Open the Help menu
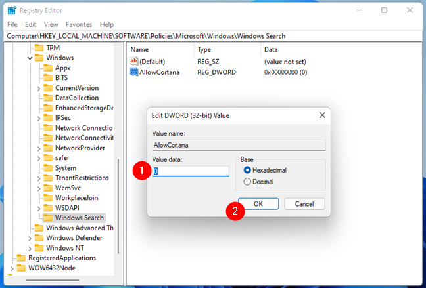Viewport: 426px width, 288px height. tap(106, 24)
